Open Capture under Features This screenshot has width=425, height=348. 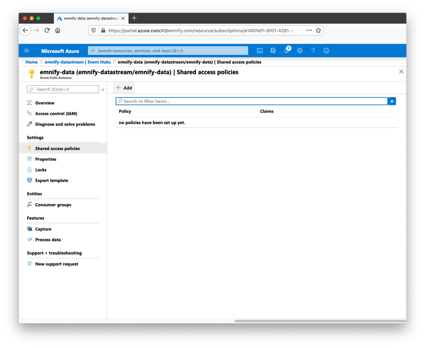point(43,229)
